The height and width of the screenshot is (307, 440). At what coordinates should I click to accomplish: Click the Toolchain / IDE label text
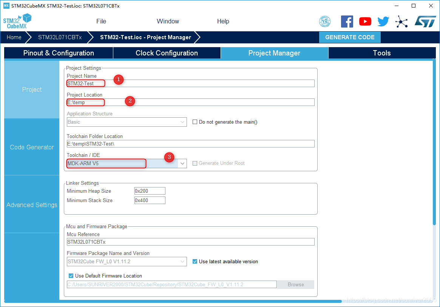click(83, 155)
